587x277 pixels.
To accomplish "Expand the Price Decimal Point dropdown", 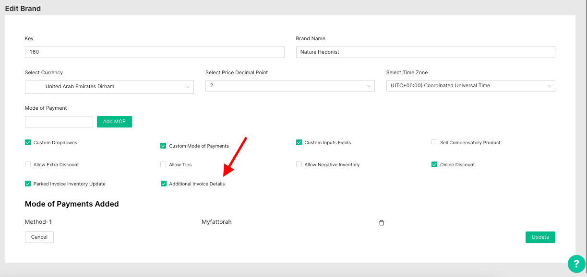I will pyautogui.click(x=290, y=86).
